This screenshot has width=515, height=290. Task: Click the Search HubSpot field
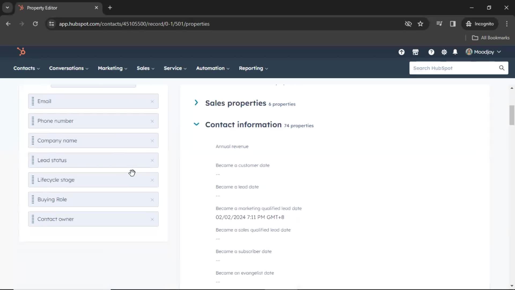[459, 68]
